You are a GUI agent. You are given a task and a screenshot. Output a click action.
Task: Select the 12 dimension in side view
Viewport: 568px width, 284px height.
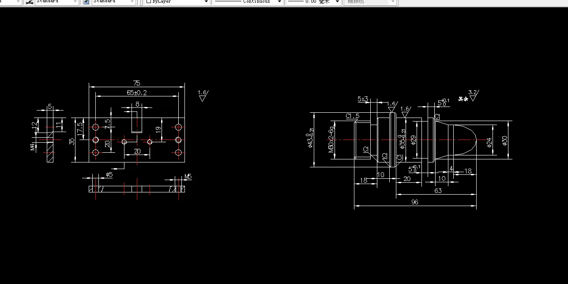[35, 125]
